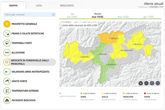The width and height of the screenshot is (165, 110).
Task: Click the Bolzano label on the map
Action: pos(112,64)
